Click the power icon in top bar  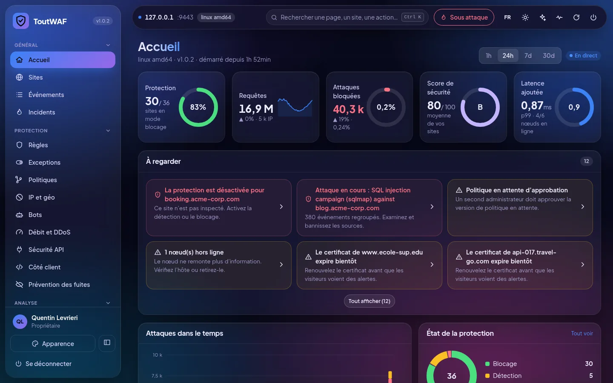click(x=593, y=17)
